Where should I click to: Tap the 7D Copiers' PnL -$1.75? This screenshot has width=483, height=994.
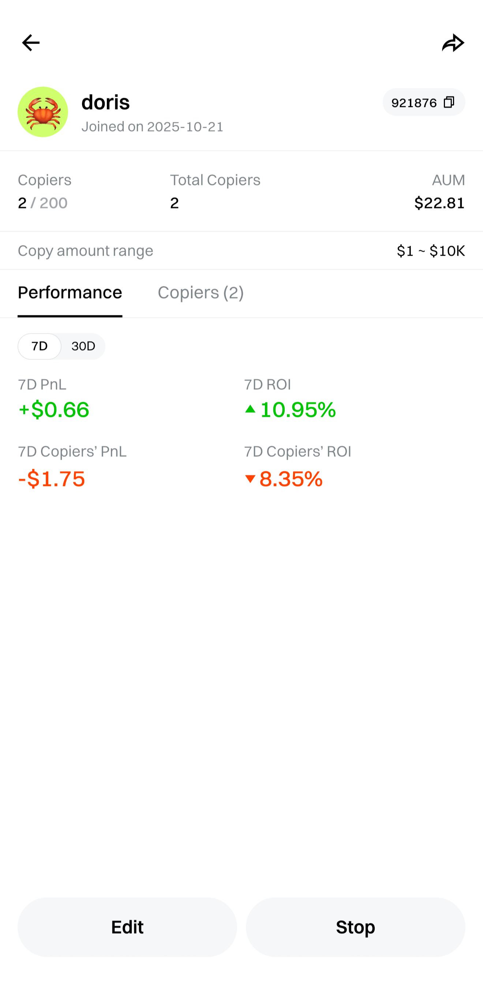51,479
